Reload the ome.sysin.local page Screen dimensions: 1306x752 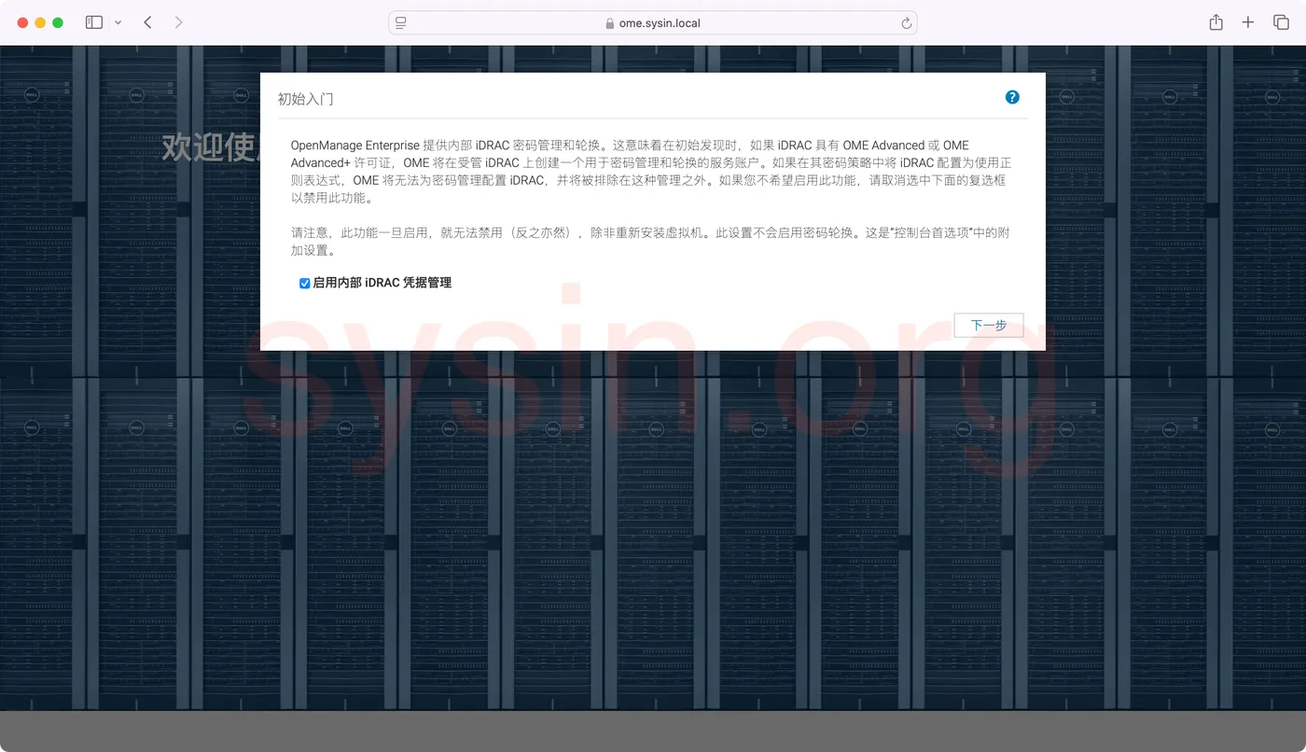[x=906, y=23]
